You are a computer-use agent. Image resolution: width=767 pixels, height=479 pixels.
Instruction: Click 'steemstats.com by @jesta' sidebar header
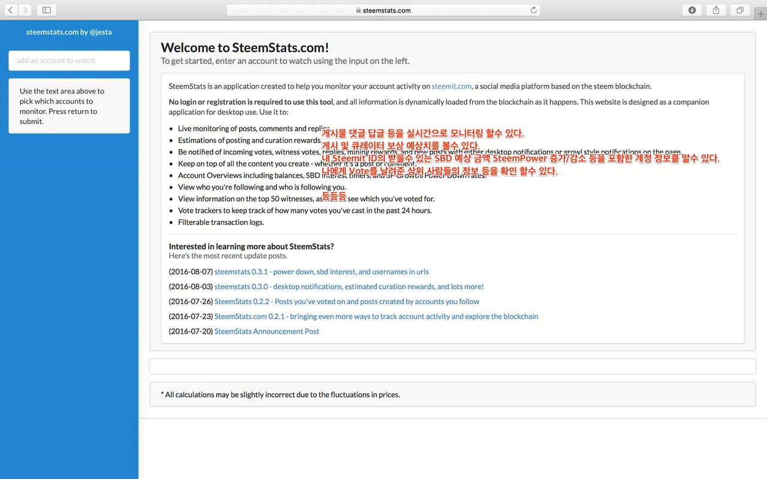(69, 32)
